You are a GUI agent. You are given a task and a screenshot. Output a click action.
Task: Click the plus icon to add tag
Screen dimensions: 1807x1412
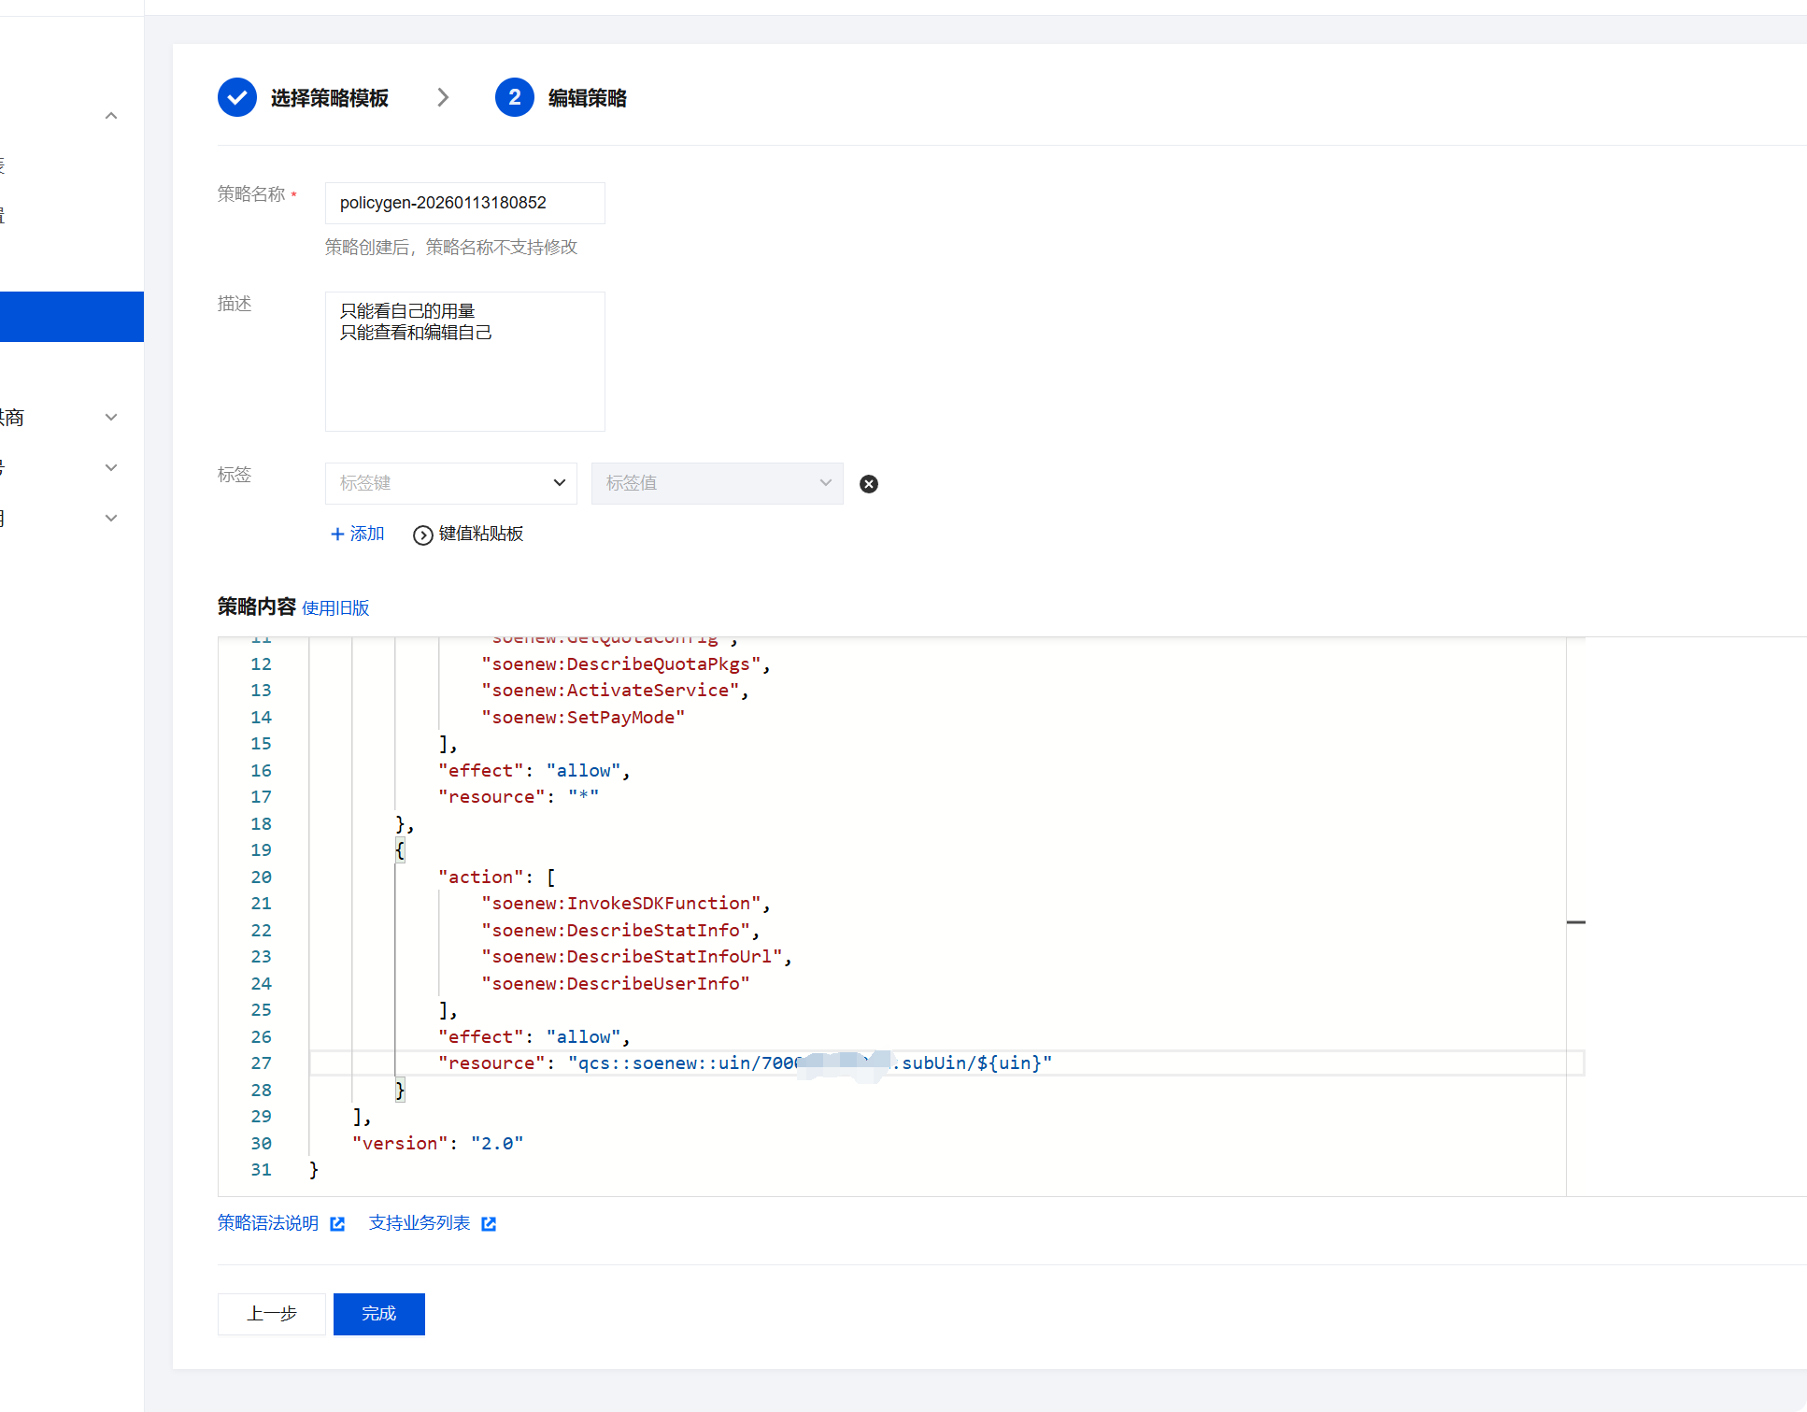click(x=337, y=535)
